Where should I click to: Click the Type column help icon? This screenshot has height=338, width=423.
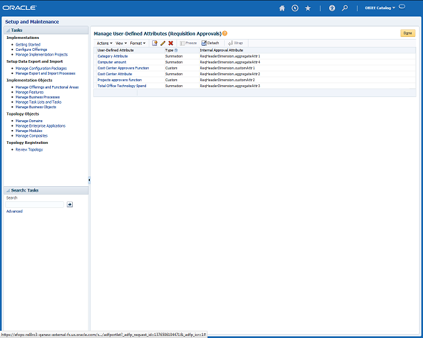(176, 50)
